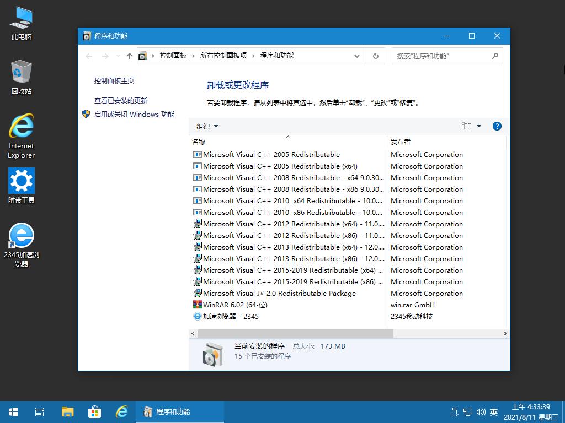Click the 2345 browser icon in list

point(198,316)
